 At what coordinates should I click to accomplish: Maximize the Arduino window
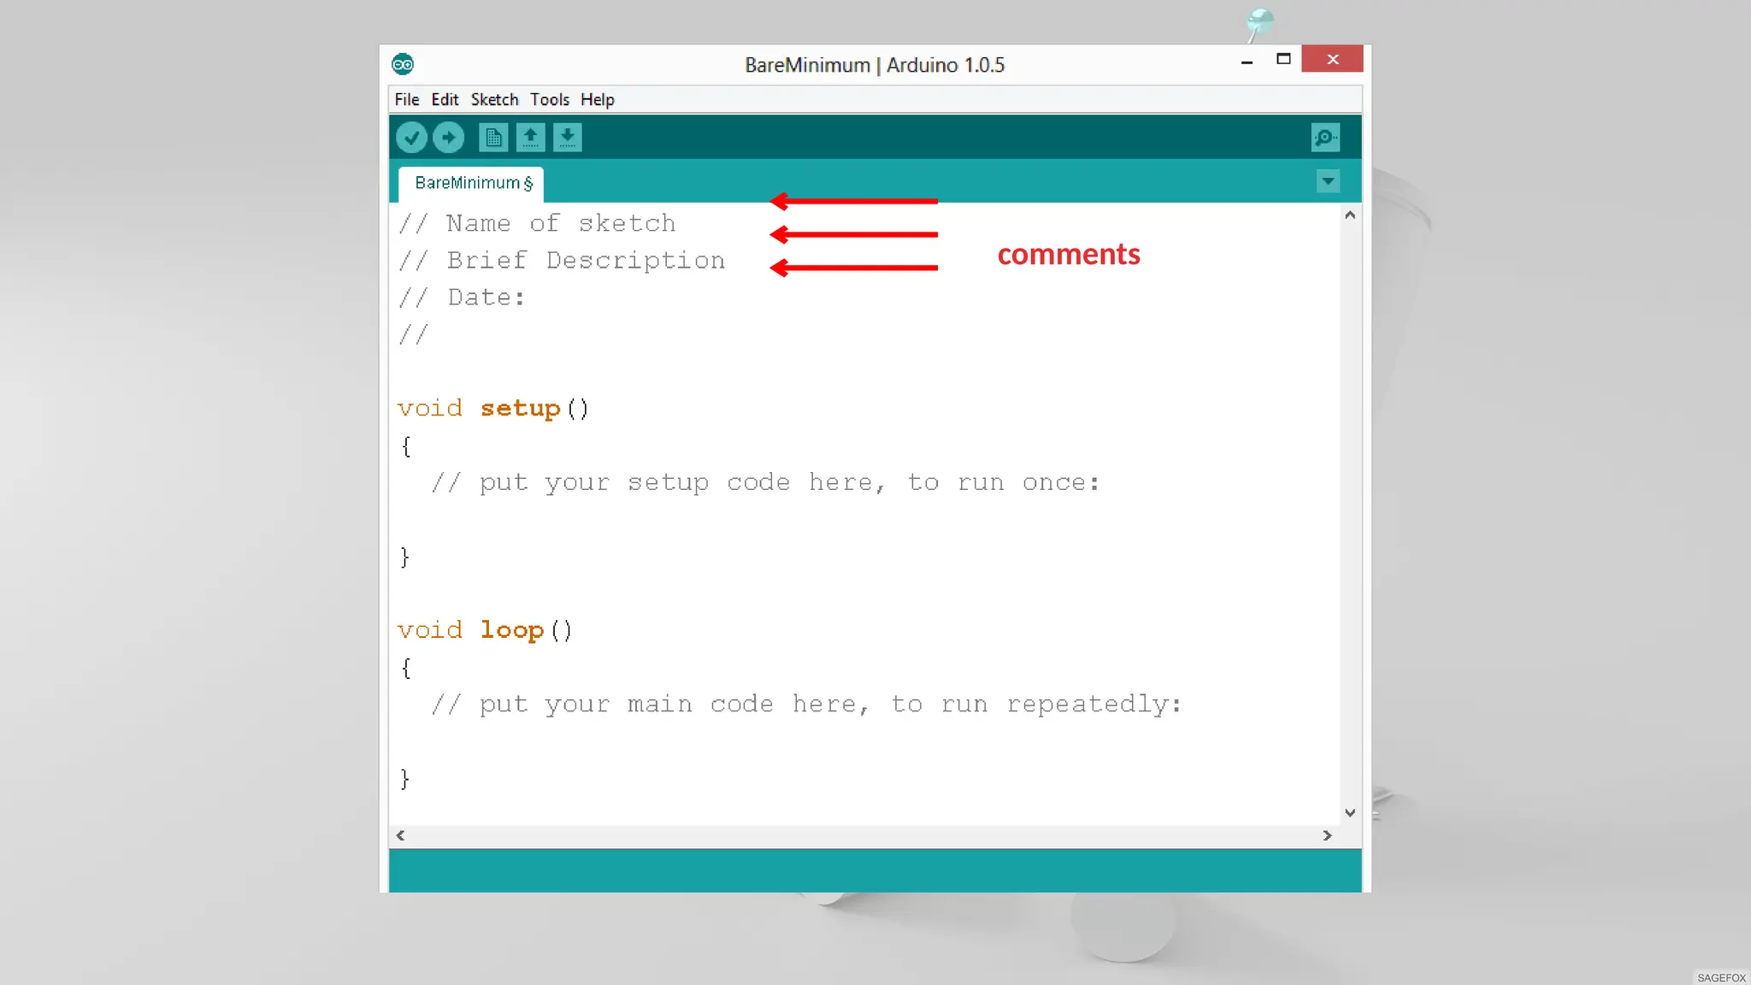pyautogui.click(x=1282, y=59)
